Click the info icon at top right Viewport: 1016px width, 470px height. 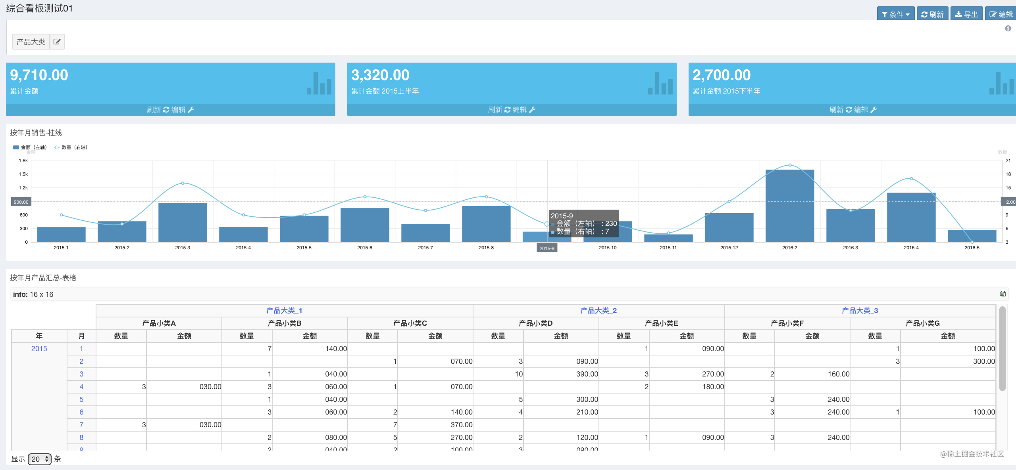tap(1008, 29)
